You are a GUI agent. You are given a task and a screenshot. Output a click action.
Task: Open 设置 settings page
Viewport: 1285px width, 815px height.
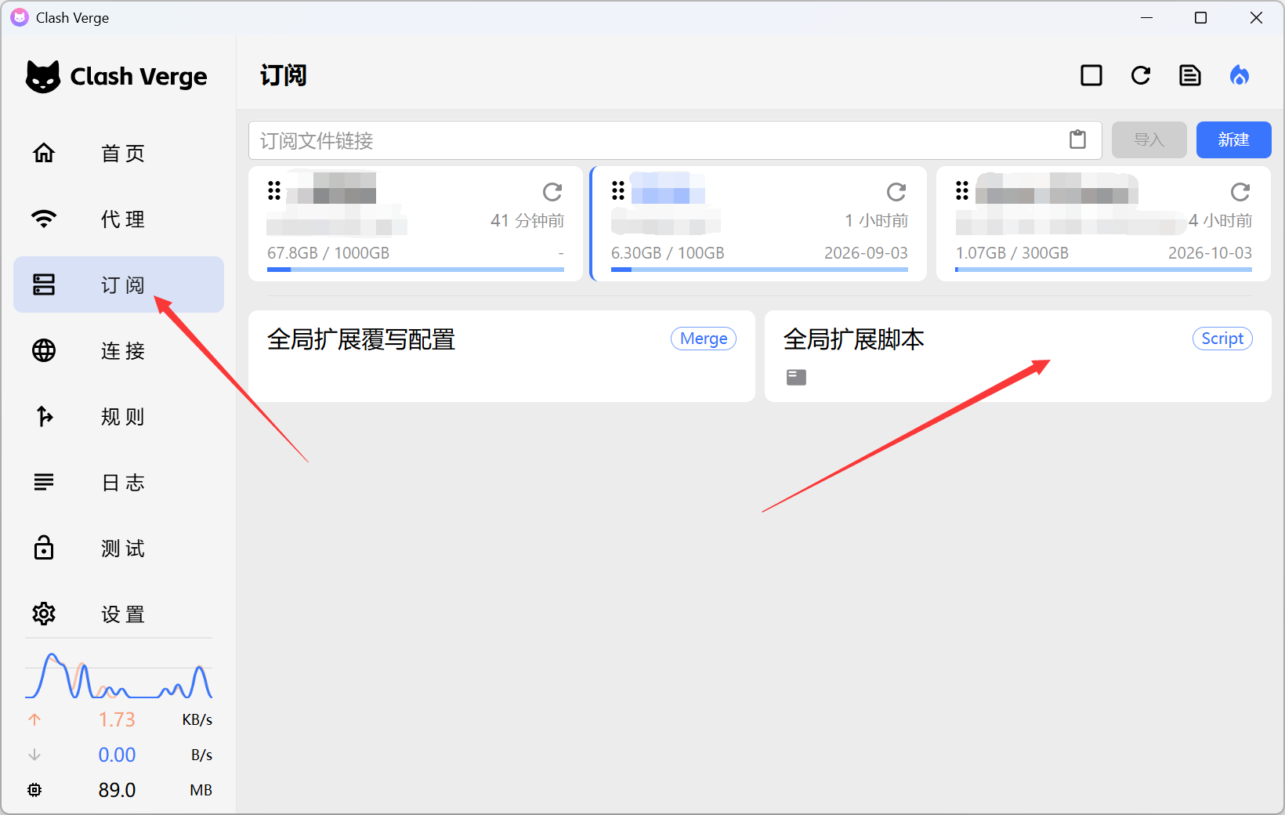118,614
